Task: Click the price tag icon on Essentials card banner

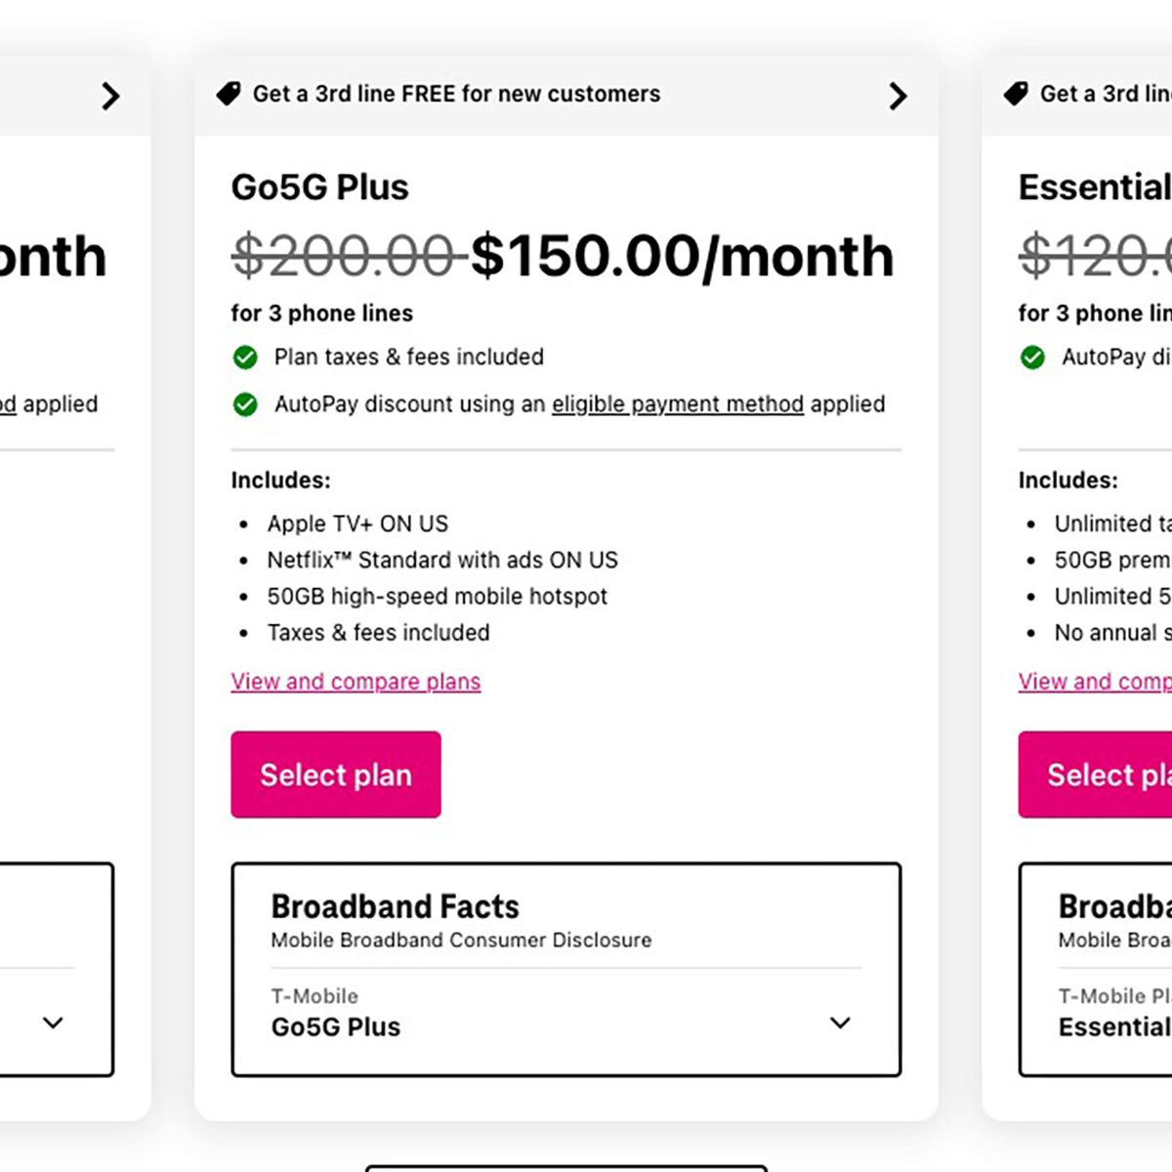Action: [1016, 94]
